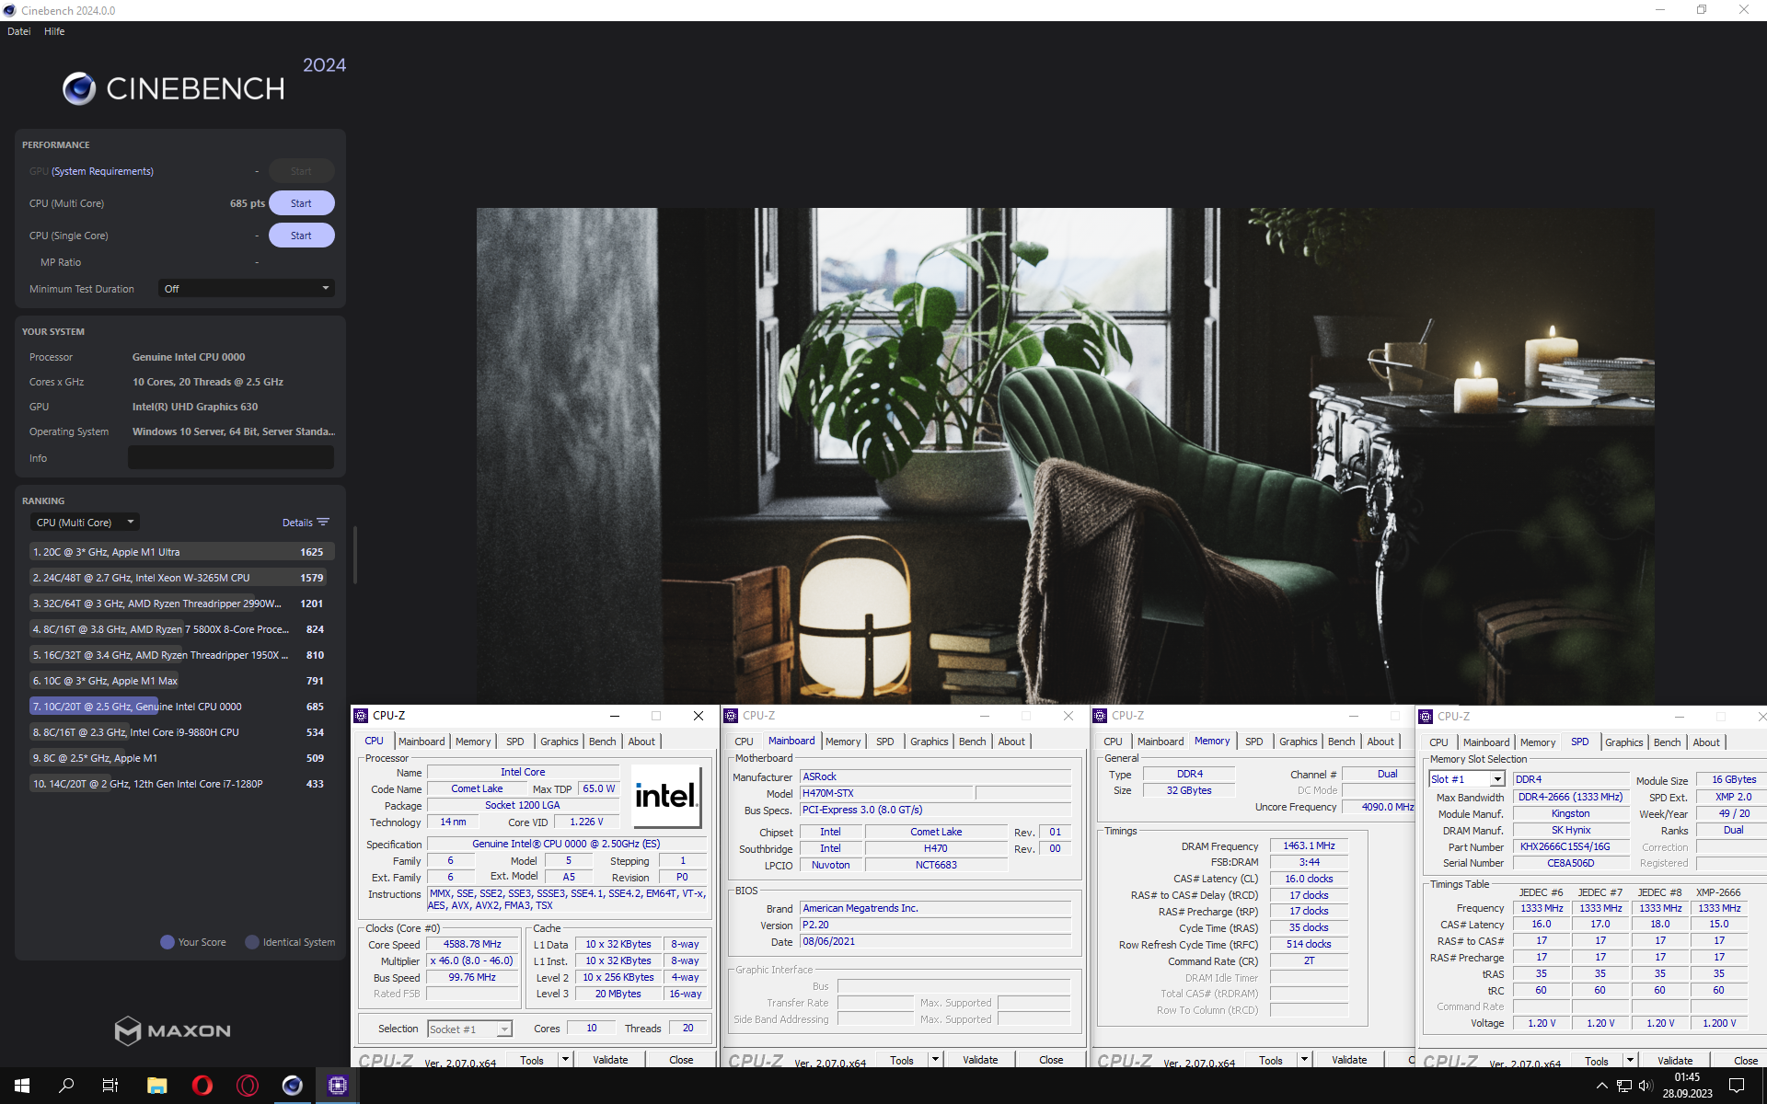Click Validate in the first CPU-Z window
Screen dimensions: 1767x1104
[610, 1060]
